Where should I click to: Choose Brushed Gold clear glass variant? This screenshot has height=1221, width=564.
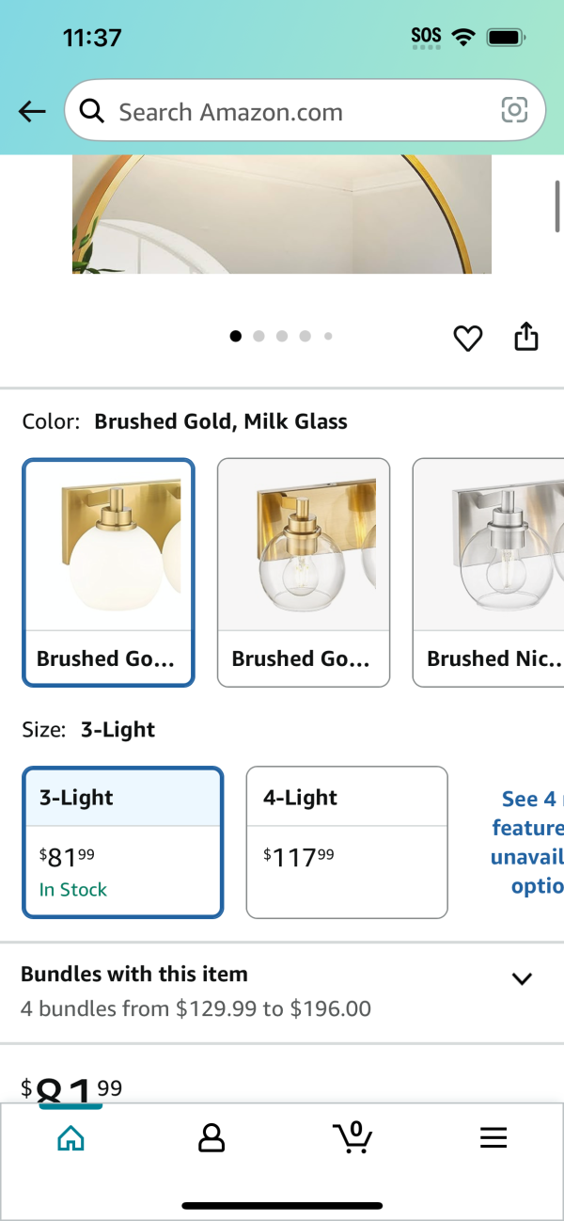pos(304,572)
